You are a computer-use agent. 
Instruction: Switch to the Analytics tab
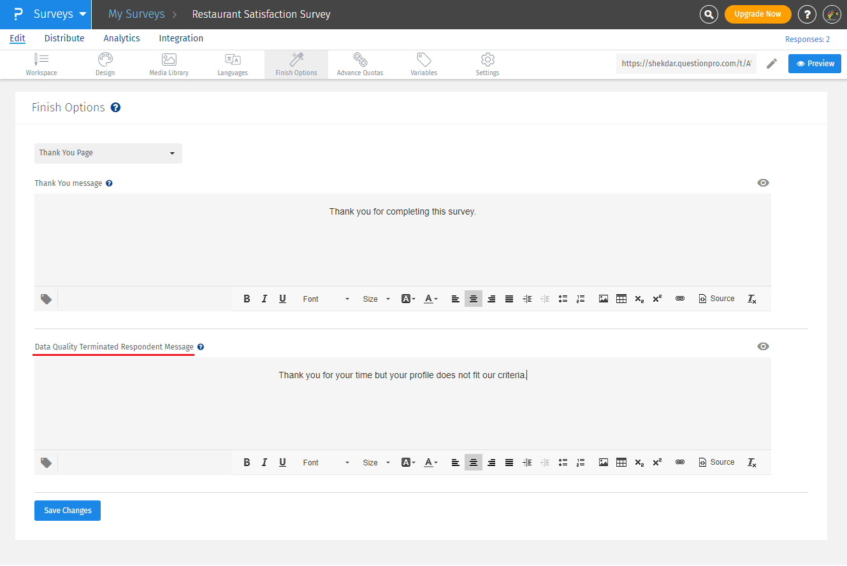[x=122, y=38]
